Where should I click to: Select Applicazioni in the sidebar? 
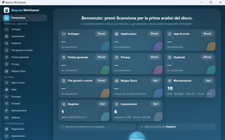coord(24,36)
